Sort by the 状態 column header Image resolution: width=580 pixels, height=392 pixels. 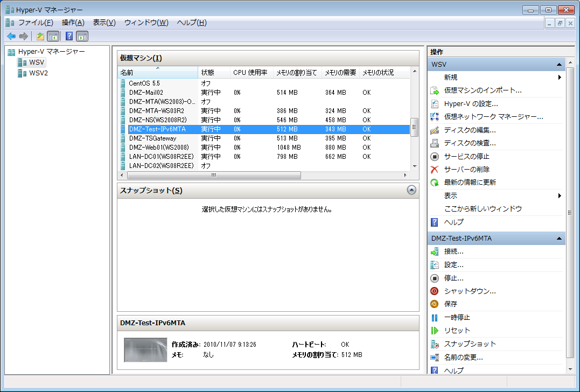click(x=214, y=73)
